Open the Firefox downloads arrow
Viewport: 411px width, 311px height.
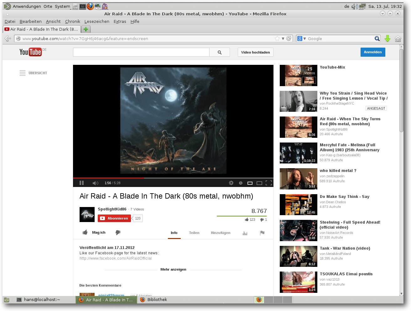click(387, 39)
